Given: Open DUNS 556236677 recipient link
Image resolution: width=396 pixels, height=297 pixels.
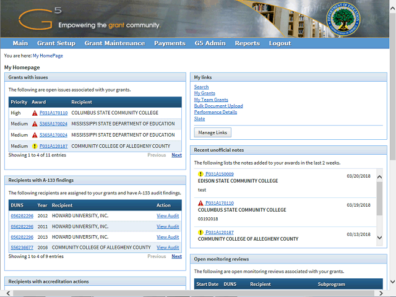Looking at the screenshot, I should [22, 247].
